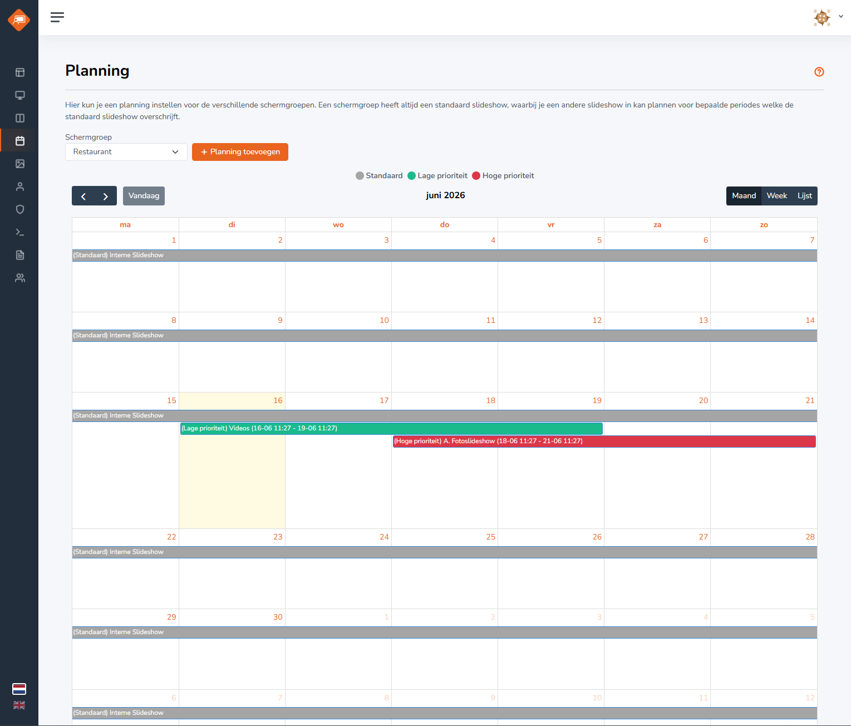The image size is (851, 726).
Task: Click the orange app logo
Action: point(19,20)
